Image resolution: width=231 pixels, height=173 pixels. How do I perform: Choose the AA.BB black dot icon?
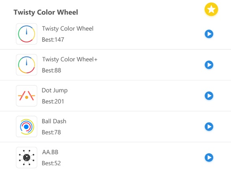(x=26, y=158)
